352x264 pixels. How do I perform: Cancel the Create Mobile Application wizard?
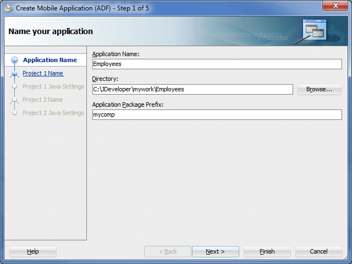pyautogui.click(x=319, y=251)
